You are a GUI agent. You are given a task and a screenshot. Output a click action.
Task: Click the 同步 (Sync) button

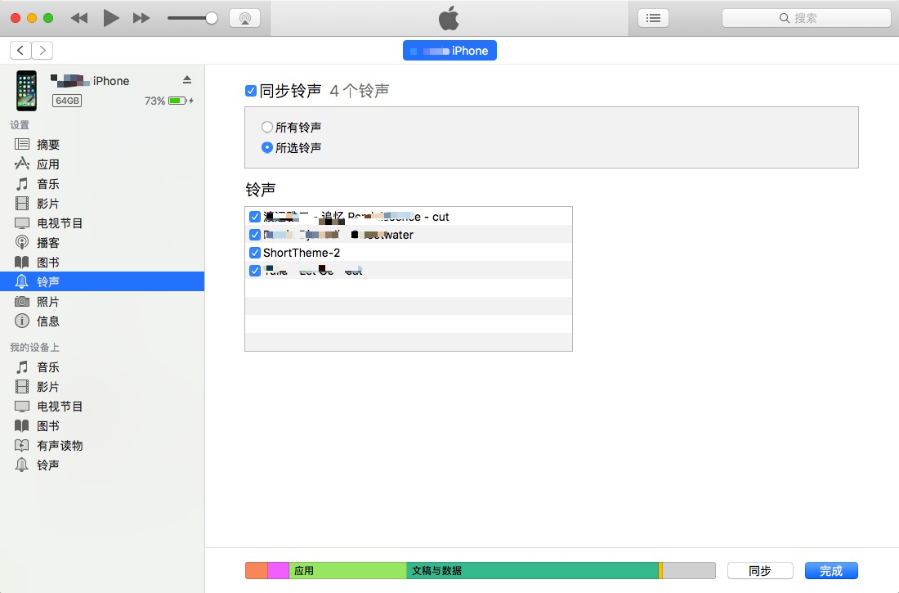click(759, 570)
